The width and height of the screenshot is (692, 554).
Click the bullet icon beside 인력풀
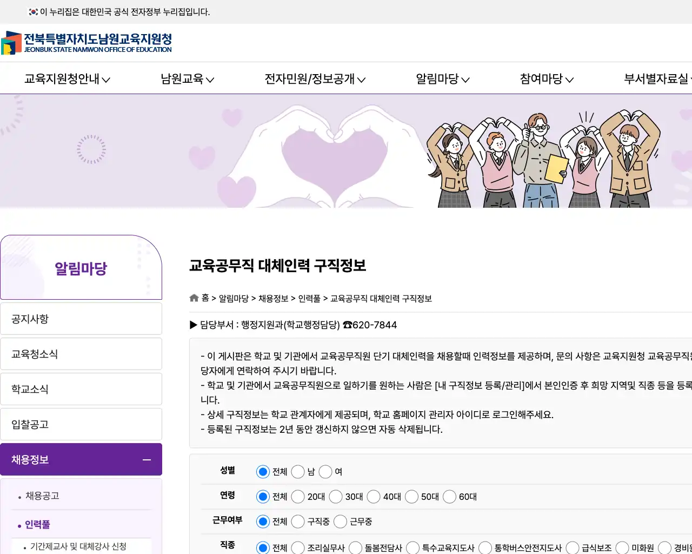(20, 525)
